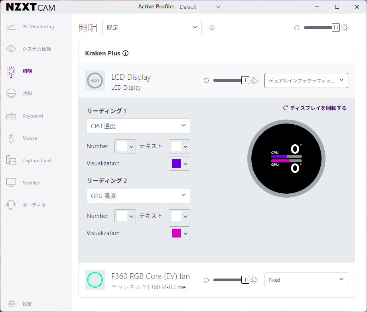This screenshot has width=367, height=312.
Task: Open the GPU 温度 reading dropdown
Action: (138, 196)
